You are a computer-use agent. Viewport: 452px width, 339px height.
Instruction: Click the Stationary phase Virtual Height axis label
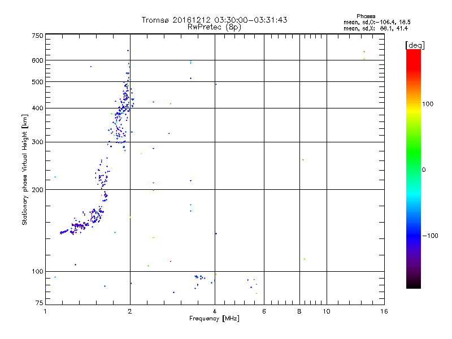(25, 170)
